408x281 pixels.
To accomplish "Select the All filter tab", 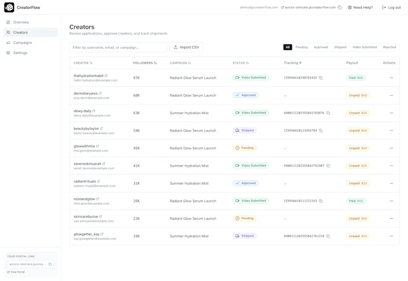I will [x=288, y=47].
